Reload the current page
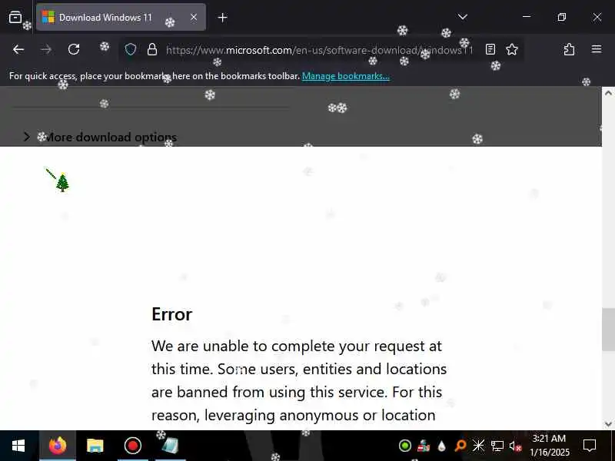The height and width of the screenshot is (461, 615). point(74,49)
